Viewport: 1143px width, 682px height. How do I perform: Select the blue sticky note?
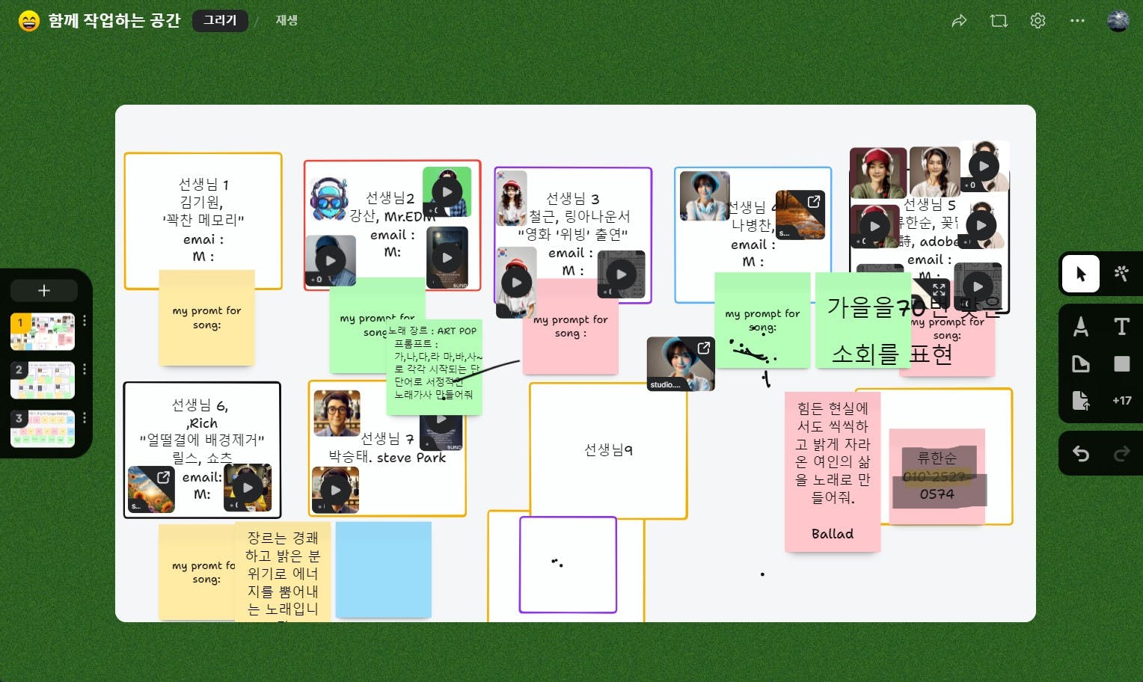[x=384, y=570]
